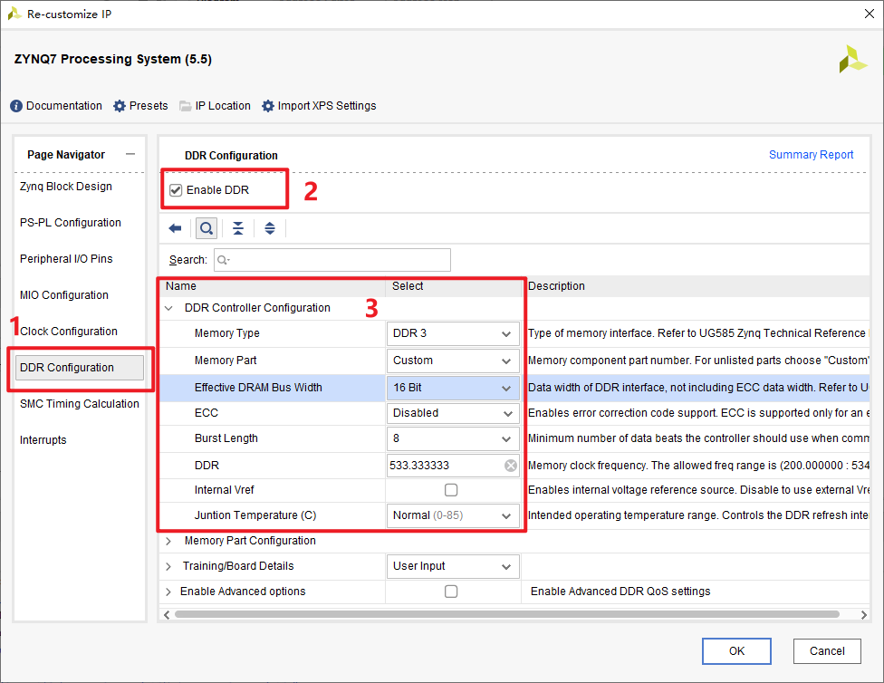
Task: Select the Memory Type row label
Action: pyautogui.click(x=227, y=333)
